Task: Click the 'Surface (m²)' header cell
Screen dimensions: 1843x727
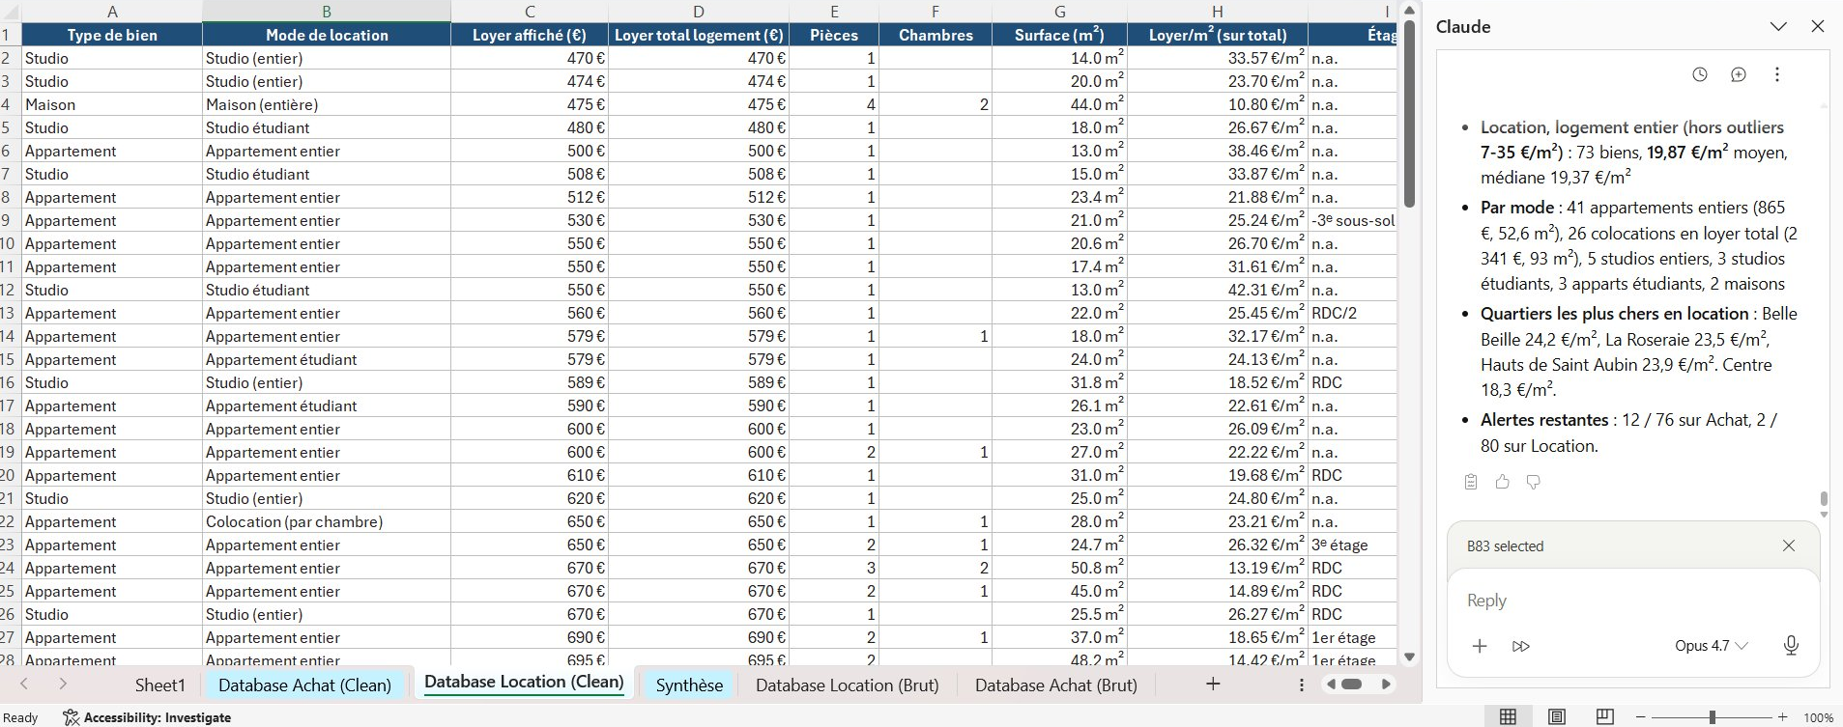Action: pyautogui.click(x=1059, y=35)
